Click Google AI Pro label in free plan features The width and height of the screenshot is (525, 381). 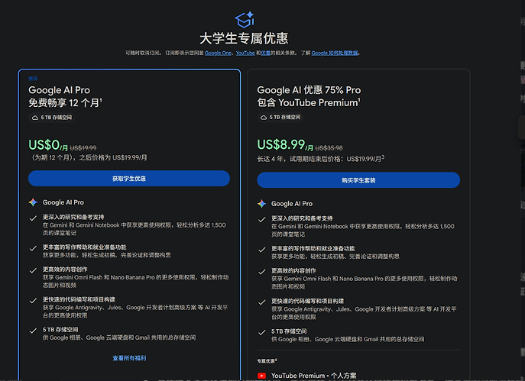coord(63,202)
